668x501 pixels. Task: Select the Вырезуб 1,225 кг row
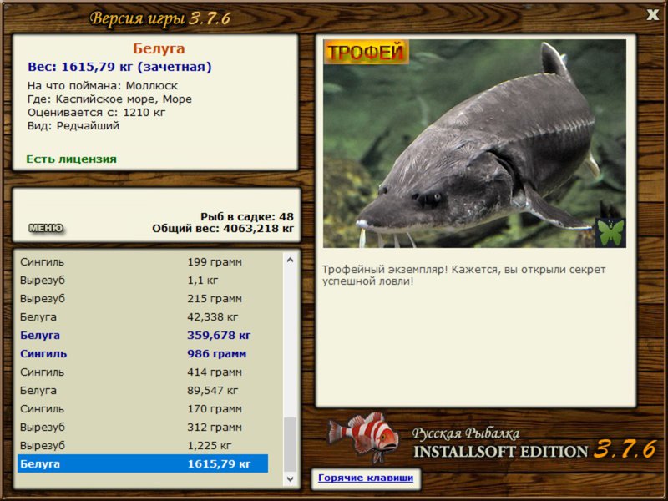click(143, 446)
